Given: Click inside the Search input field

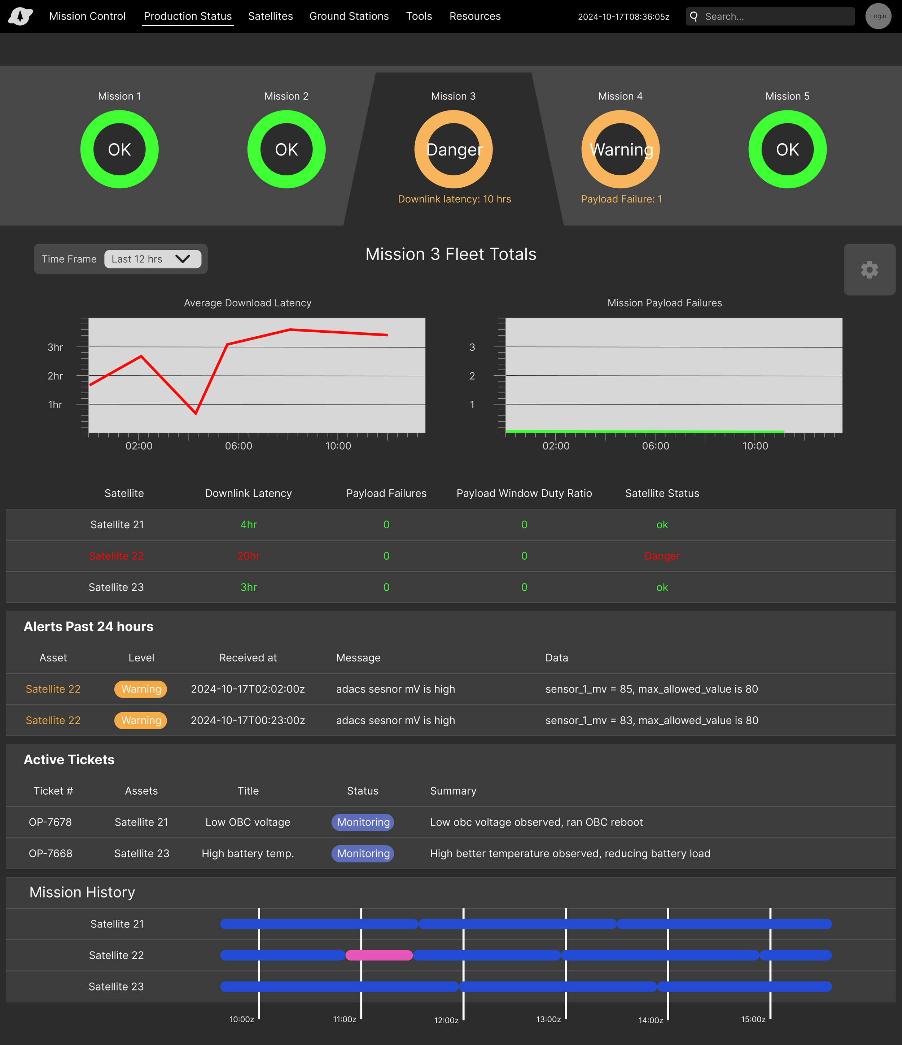Looking at the screenshot, I should click(x=771, y=16).
